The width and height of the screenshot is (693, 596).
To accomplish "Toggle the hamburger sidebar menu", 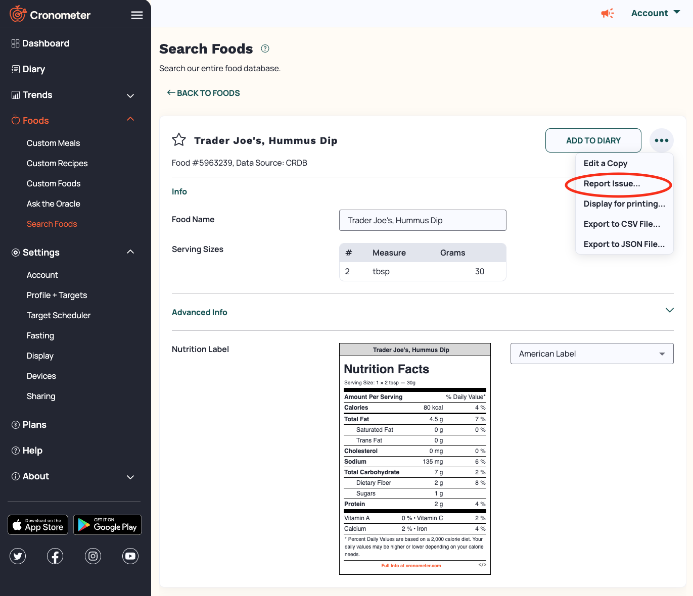I will (137, 15).
